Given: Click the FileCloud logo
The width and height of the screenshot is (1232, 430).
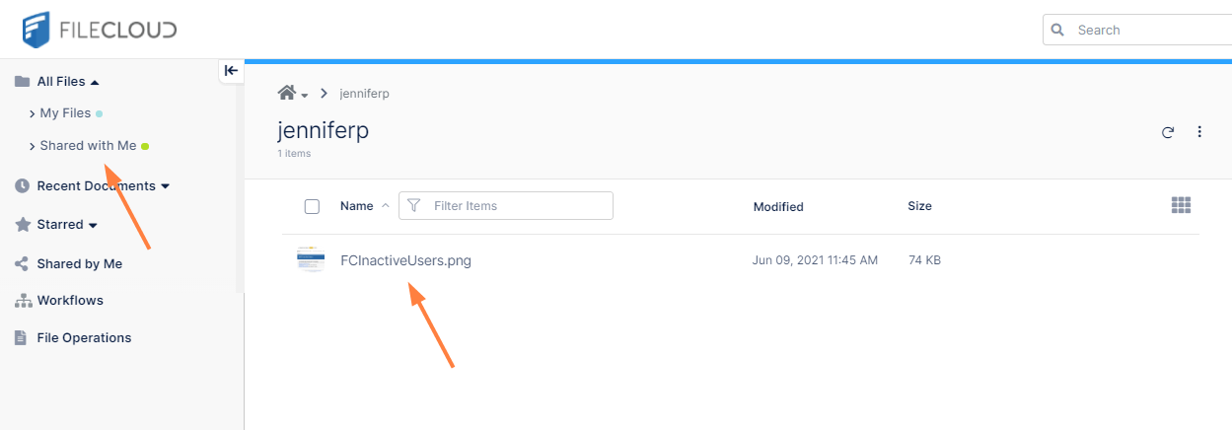Looking at the screenshot, I should pos(100,30).
